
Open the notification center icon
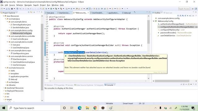[x=193, y=108]
